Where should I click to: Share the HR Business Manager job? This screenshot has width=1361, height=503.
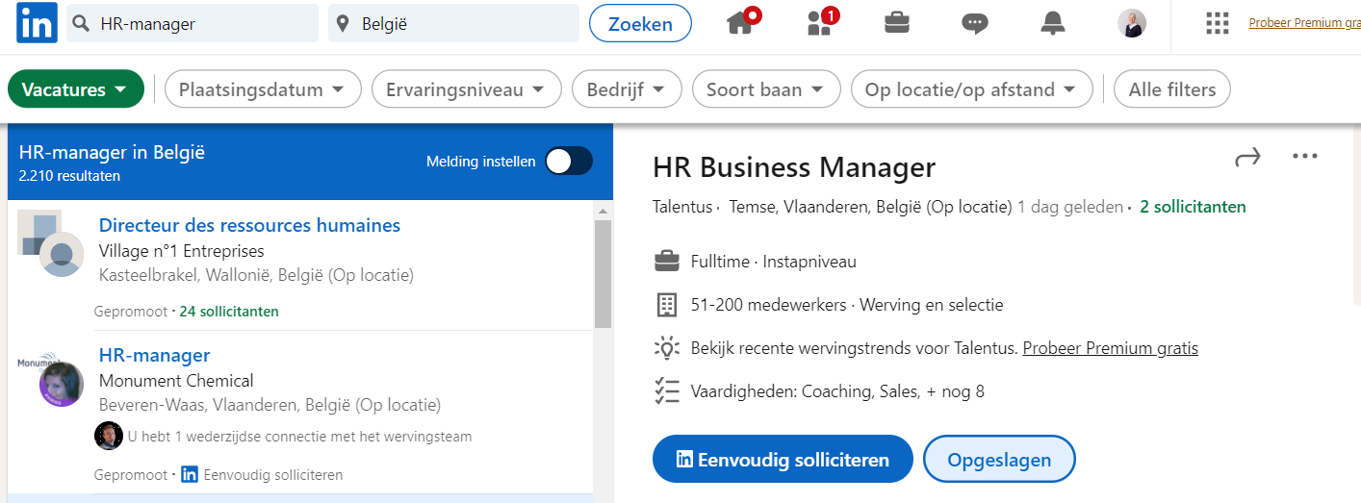pyautogui.click(x=1247, y=158)
